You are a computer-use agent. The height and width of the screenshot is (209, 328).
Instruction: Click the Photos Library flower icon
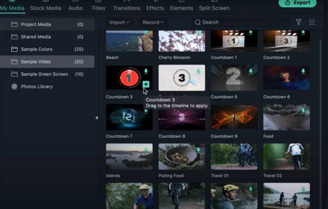[x=14, y=87]
